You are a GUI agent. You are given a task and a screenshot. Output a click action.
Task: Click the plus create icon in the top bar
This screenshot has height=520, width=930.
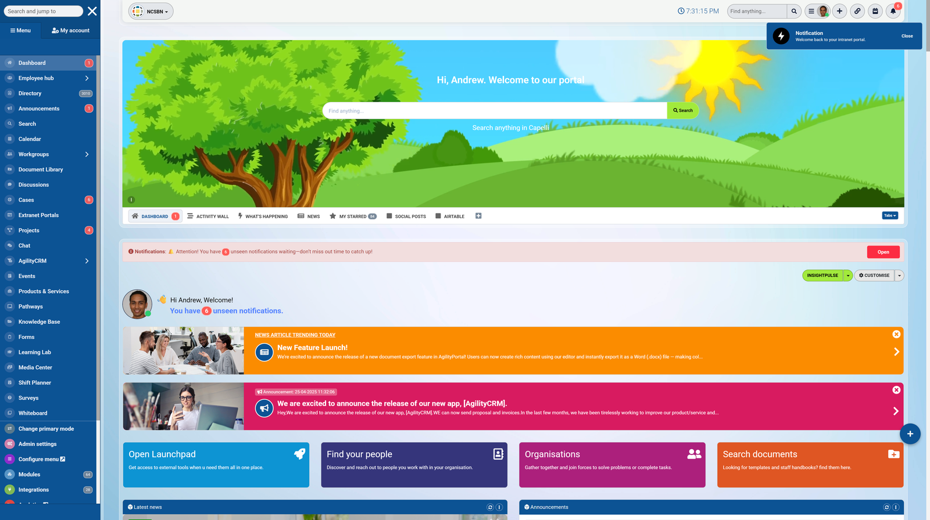(839, 11)
